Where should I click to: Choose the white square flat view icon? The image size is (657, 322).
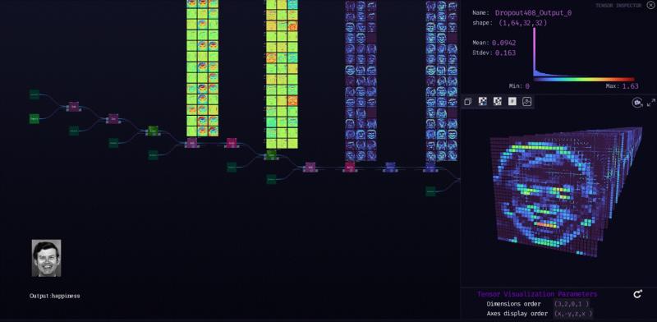[x=512, y=102]
